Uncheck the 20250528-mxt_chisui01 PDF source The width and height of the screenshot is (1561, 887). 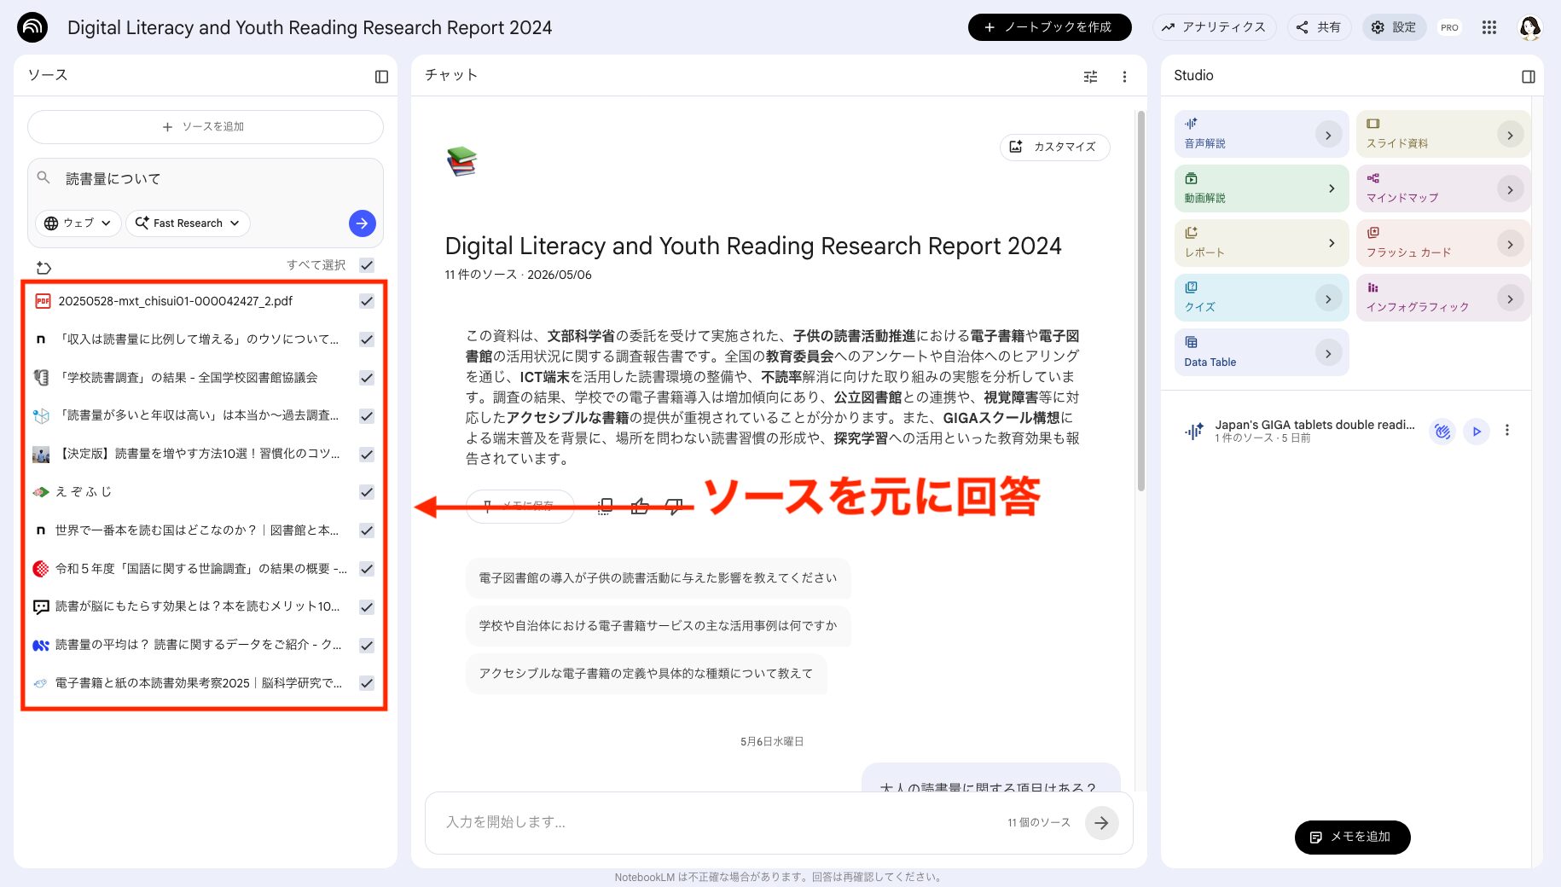tap(367, 301)
